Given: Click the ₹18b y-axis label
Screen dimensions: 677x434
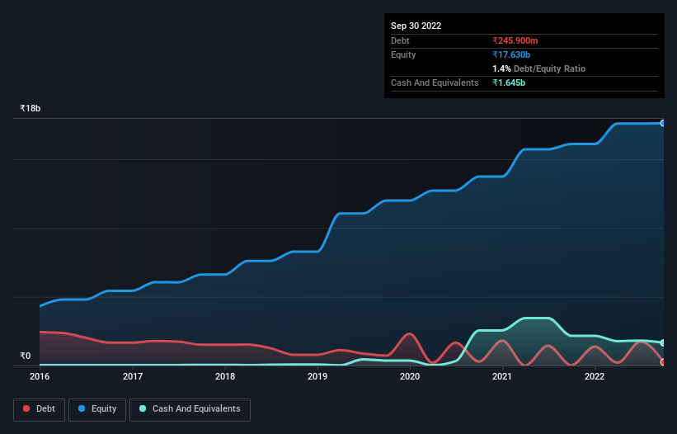Looking at the screenshot, I should pos(31,108).
